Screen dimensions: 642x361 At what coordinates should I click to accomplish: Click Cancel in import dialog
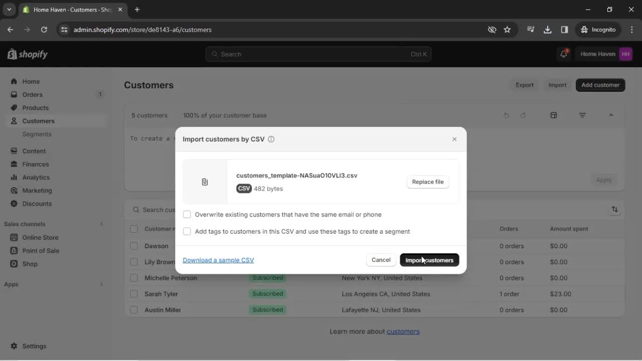click(381, 260)
